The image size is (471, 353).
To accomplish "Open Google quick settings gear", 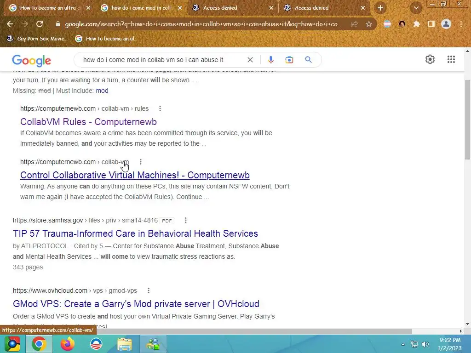I will tap(430, 59).
